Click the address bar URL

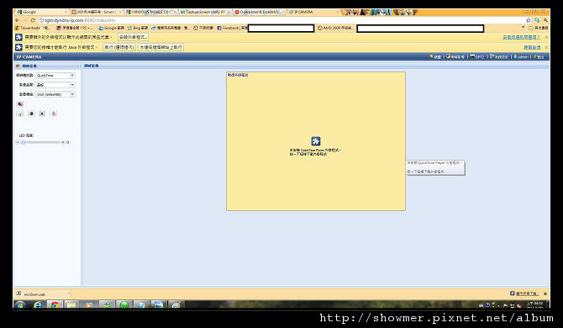pos(80,20)
